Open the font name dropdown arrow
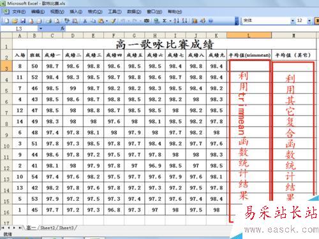 click(293, 20)
